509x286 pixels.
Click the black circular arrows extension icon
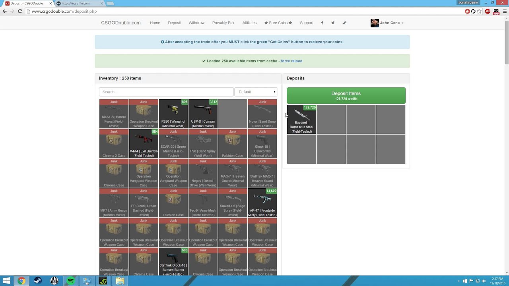(473, 11)
